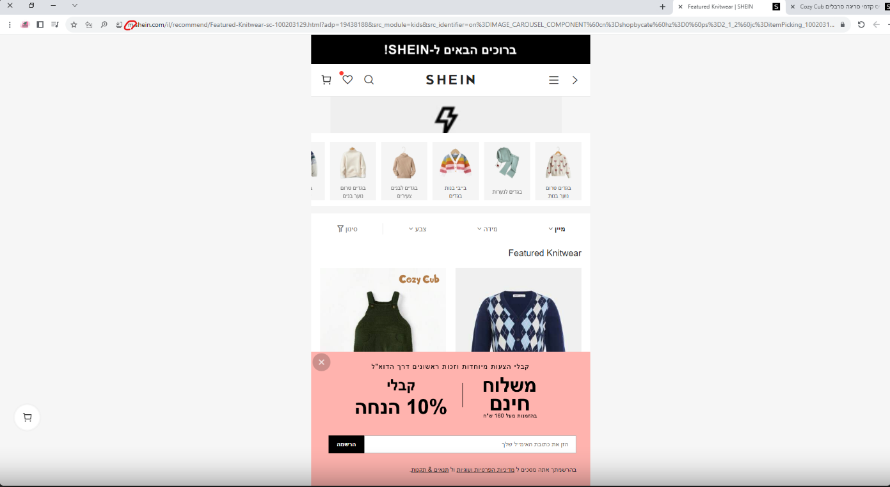Open the סינון filter panel
The width and height of the screenshot is (890, 487).
[347, 229]
